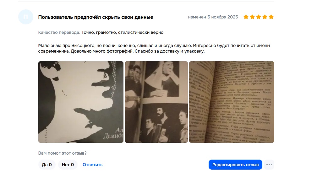This screenshot has height=184, width=328.
Task: Open the book cover silhouette photo
Action: [x=81, y=102]
